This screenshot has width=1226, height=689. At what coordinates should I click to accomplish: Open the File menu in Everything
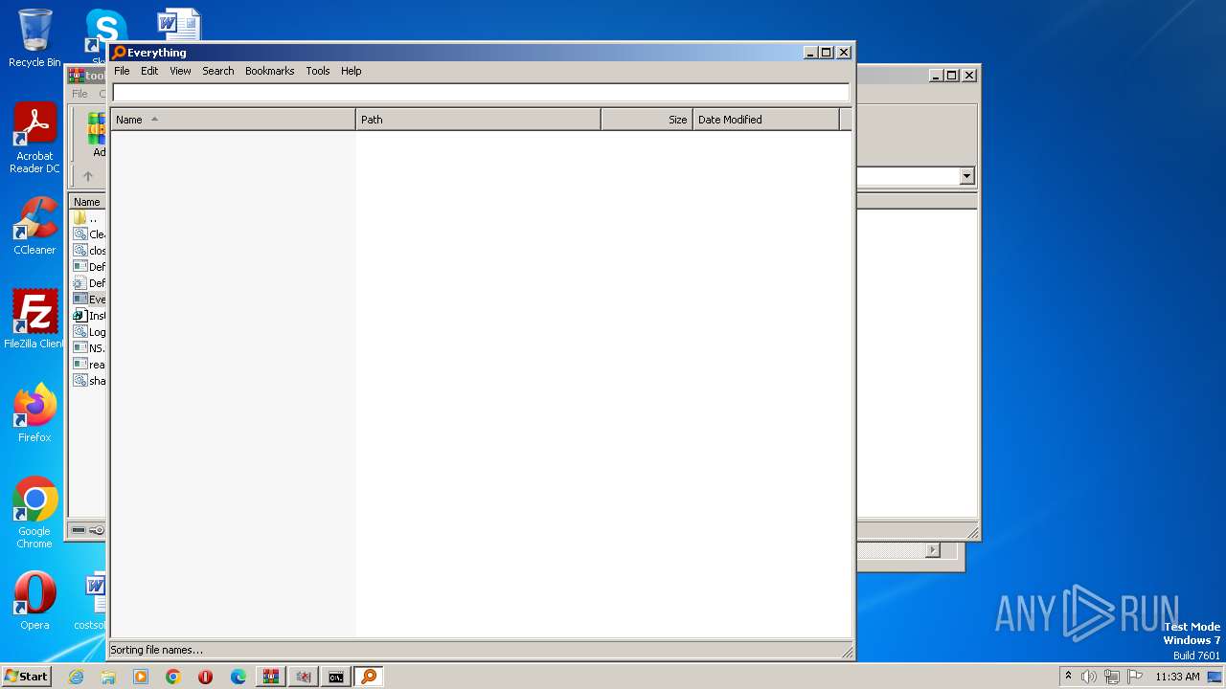(x=122, y=71)
